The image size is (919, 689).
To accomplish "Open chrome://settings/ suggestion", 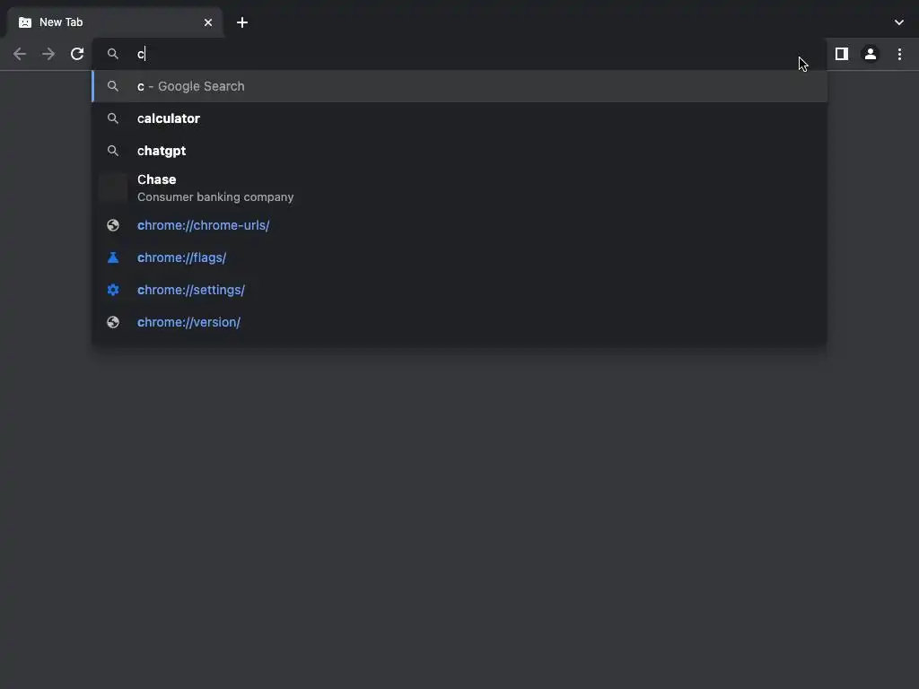I will 459,290.
